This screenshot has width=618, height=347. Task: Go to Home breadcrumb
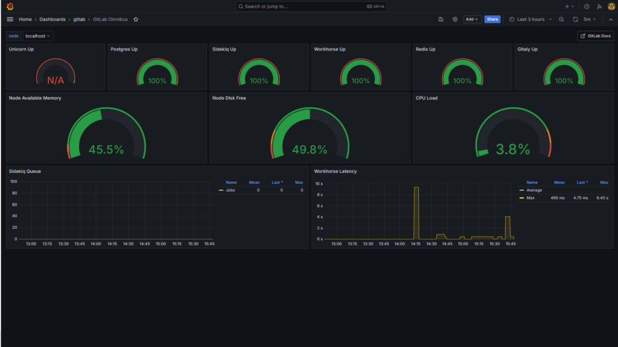click(25, 19)
